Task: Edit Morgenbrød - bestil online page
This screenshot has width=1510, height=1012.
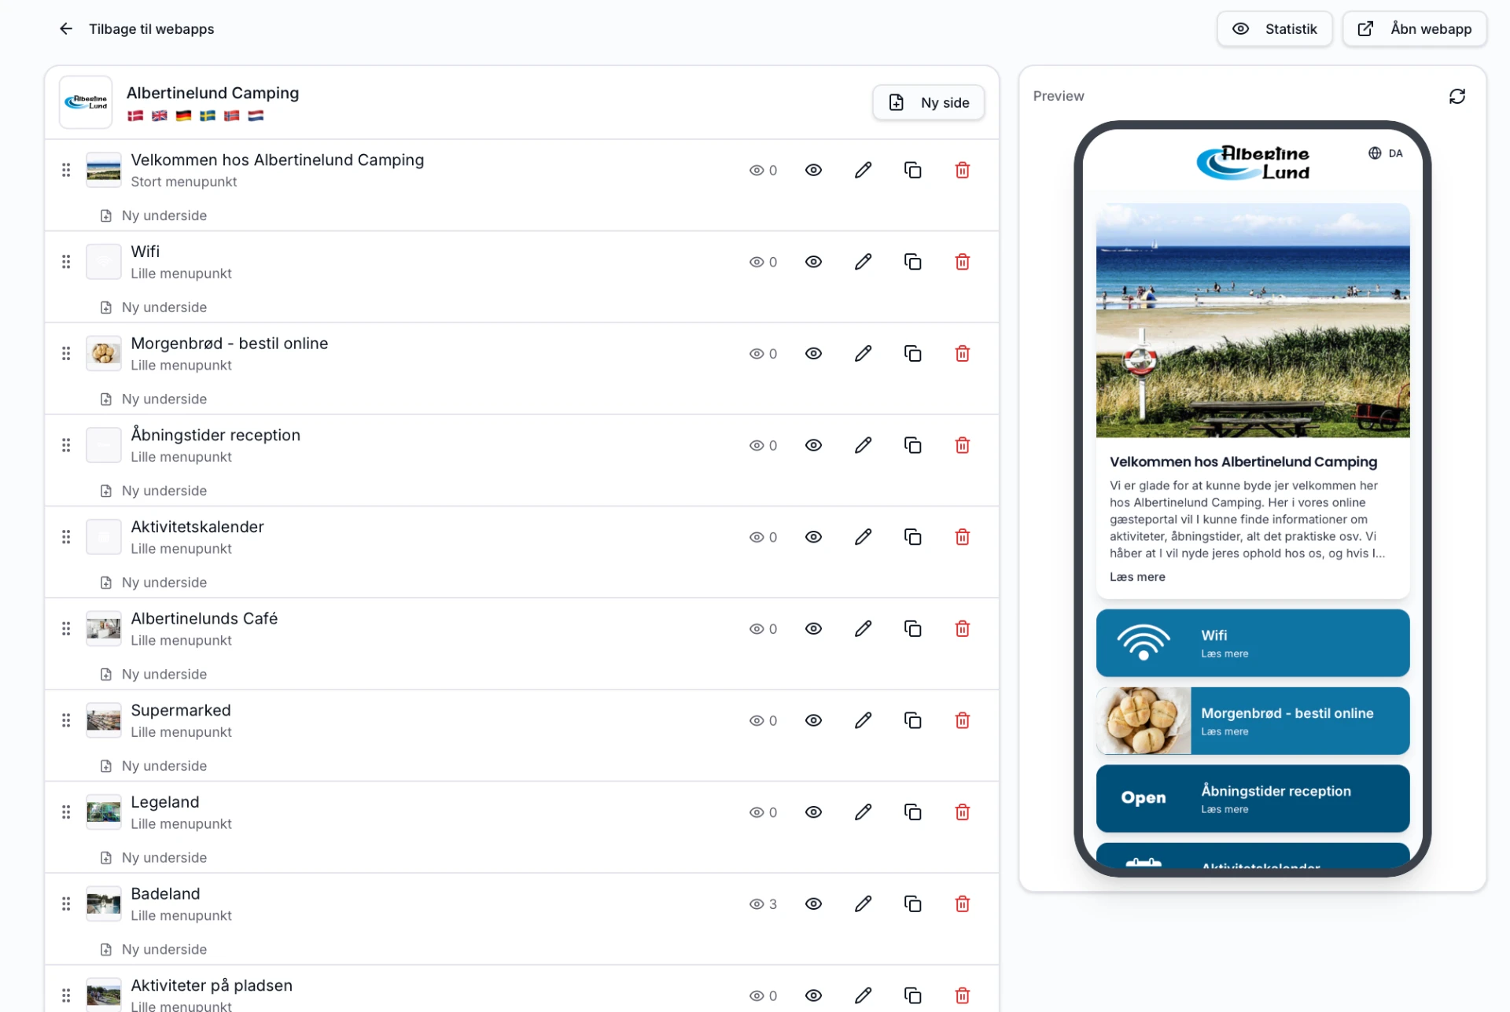Action: pyautogui.click(x=863, y=354)
